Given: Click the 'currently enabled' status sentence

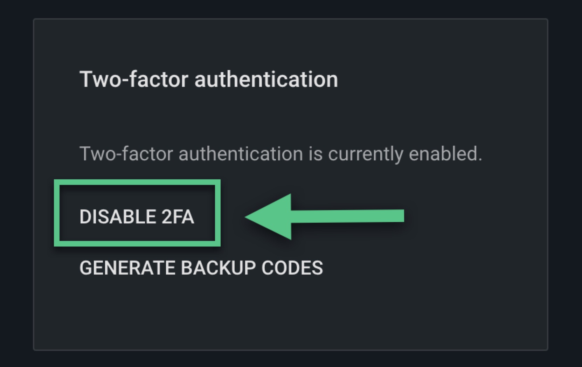Looking at the screenshot, I should [281, 153].
